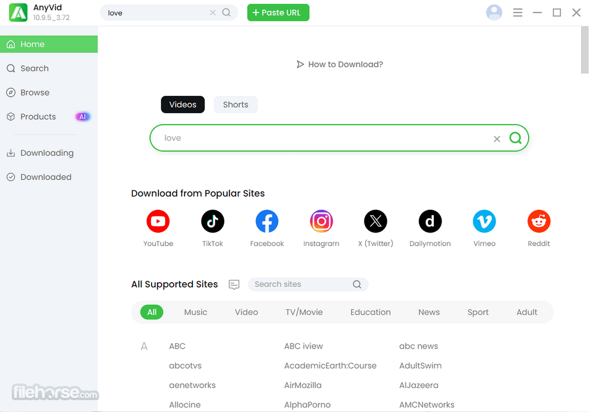Screen dimensions: 589x412
Task: Open the AirMozilla site link
Action: [x=303, y=385]
